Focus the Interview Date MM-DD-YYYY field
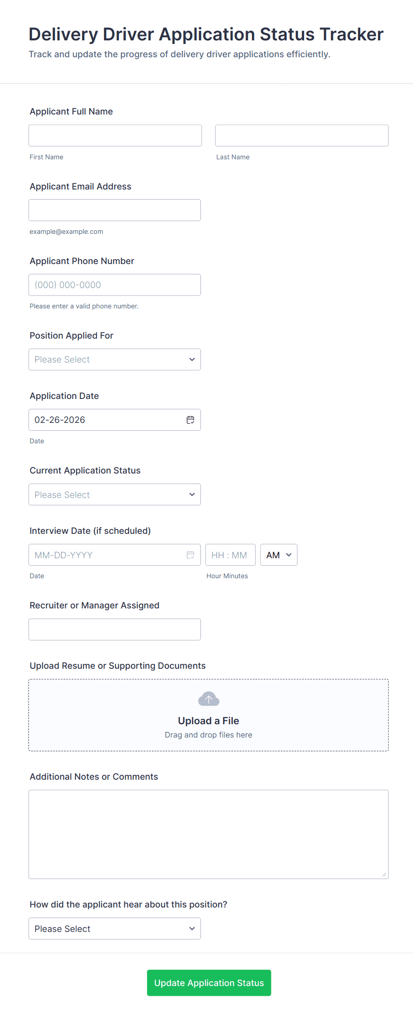413x1018 pixels. tap(107, 555)
